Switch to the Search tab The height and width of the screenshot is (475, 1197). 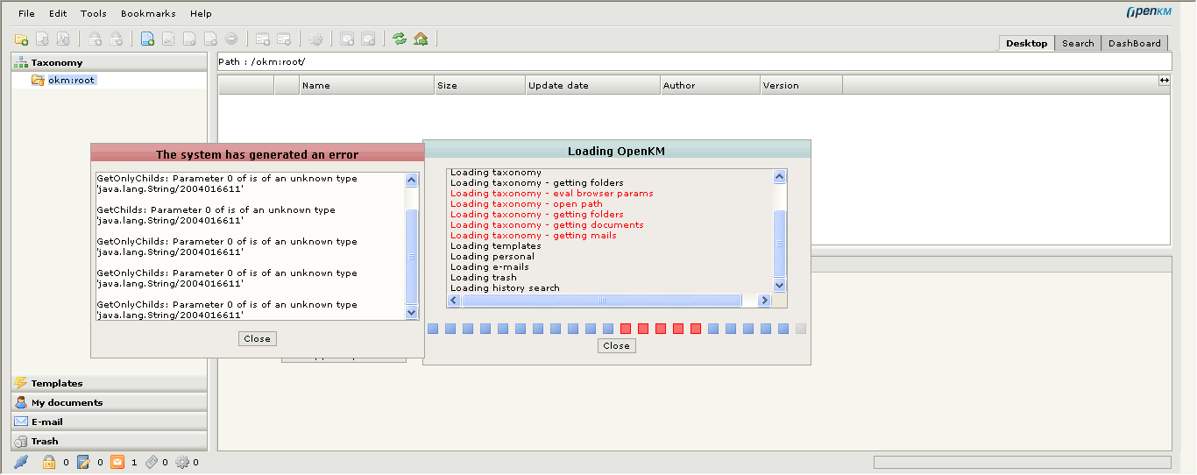[x=1078, y=43]
